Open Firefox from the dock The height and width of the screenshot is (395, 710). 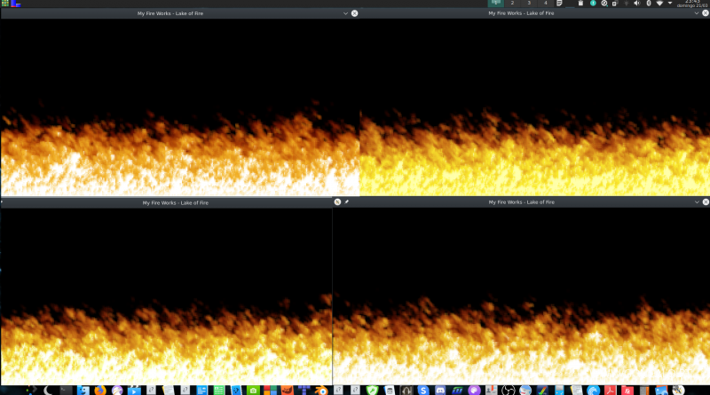(99, 390)
